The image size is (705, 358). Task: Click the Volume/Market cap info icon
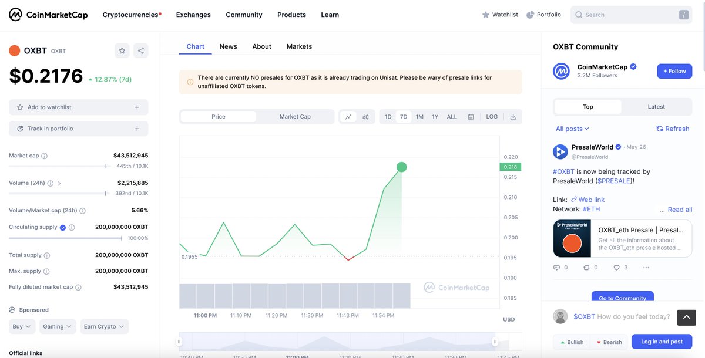(x=82, y=211)
